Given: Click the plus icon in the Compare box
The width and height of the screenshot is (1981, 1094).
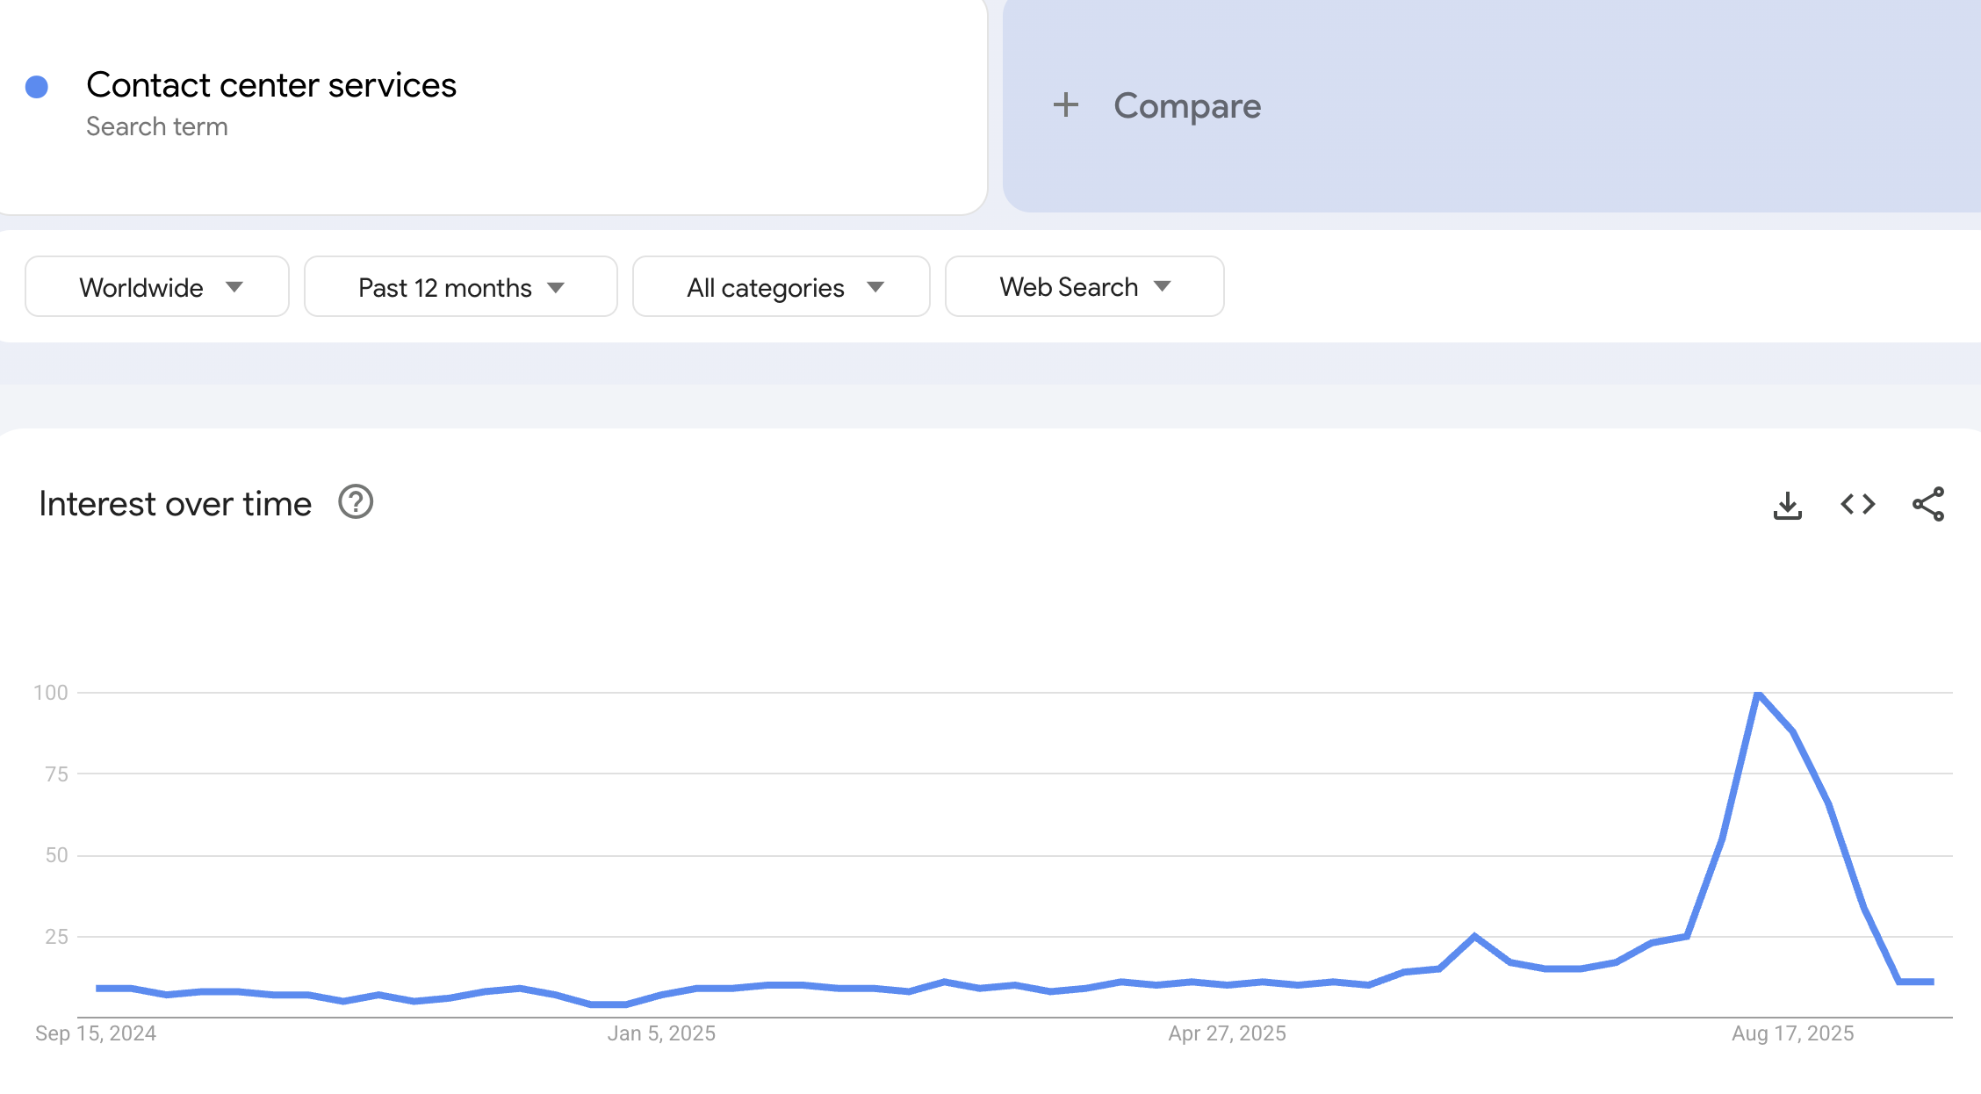Looking at the screenshot, I should click(1064, 104).
